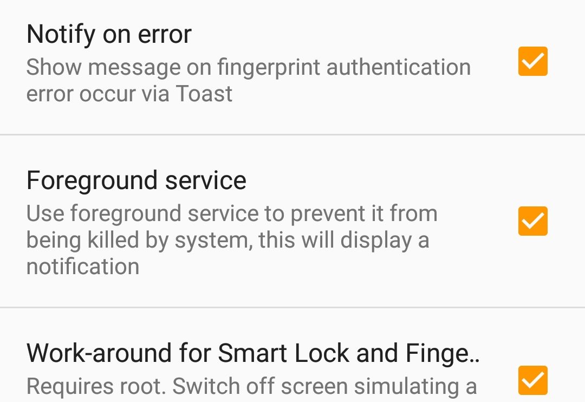Screen dimensions: 585x402
Task: Click the divider line below Foreground service
Action: [x=292, y=308]
